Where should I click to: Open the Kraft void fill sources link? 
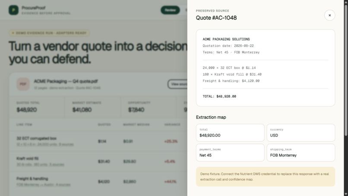(41, 164)
